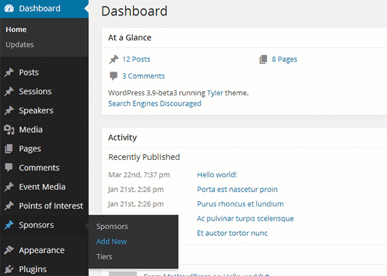
Task: Click the Mar 22nd, 7:37 pm date
Action: (139, 175)
